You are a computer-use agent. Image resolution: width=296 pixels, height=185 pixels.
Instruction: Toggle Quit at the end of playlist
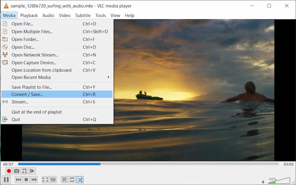(57, 112)
